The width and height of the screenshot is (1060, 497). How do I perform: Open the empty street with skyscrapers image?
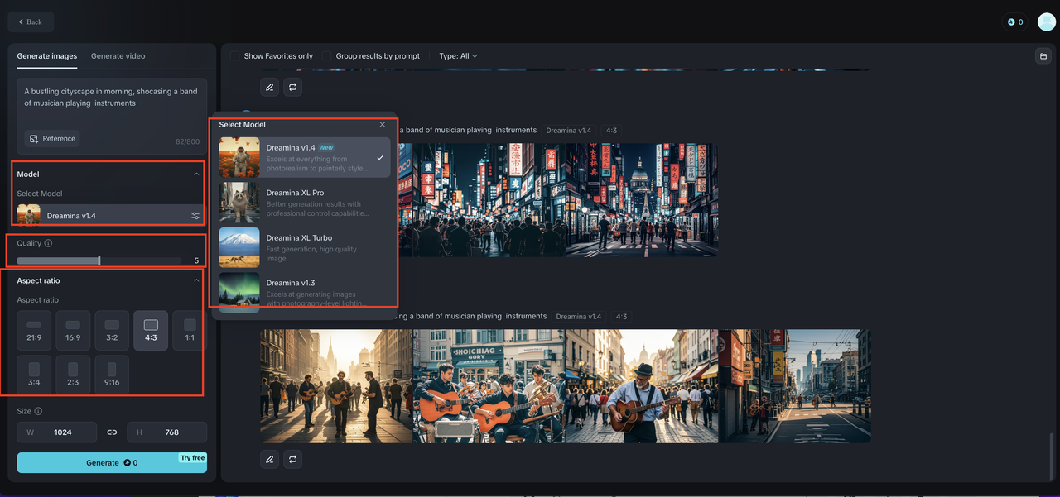click(x=795, y=386)
